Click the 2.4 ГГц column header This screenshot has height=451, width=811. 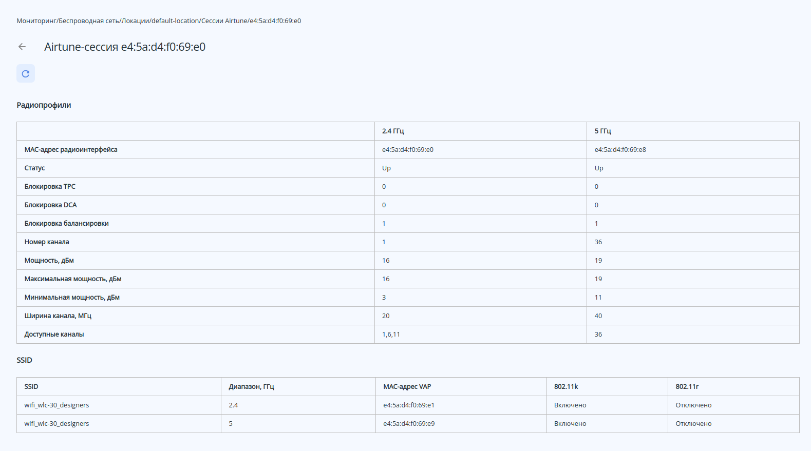tap(393, 131)
